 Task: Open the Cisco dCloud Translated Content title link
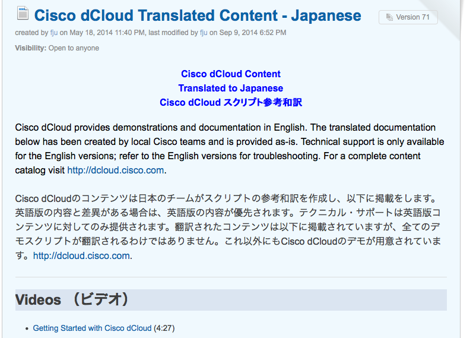tap(198, 15)
